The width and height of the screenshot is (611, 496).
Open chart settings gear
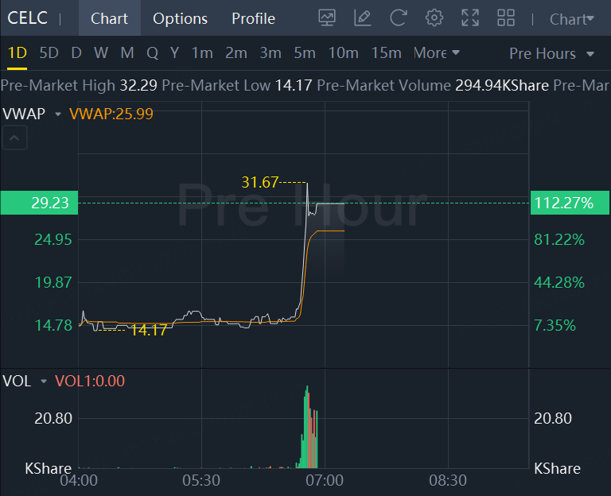434,17
